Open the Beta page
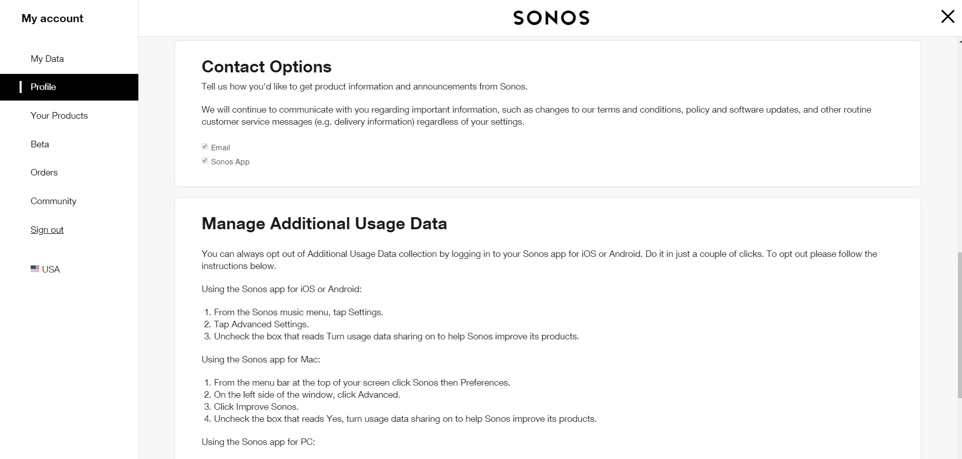The image size is (962, 459). (40, 144)
